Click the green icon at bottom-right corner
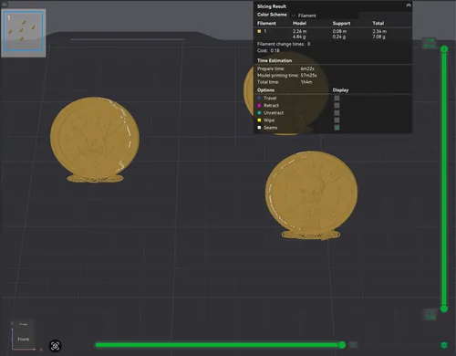Image resolution: width=456 pixels, height=356 pixels. [444, 345]
